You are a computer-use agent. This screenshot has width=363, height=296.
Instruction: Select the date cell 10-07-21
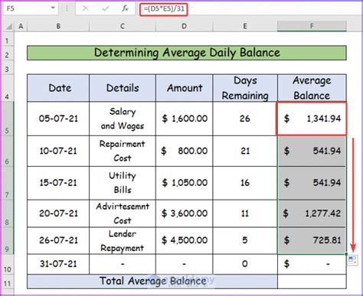(x=58, y=151)
